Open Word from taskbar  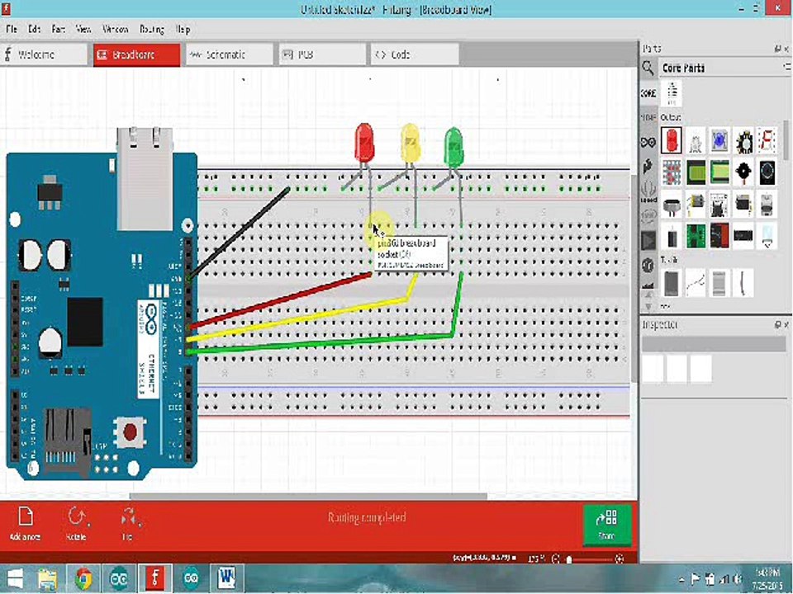[x=228, y=579]
